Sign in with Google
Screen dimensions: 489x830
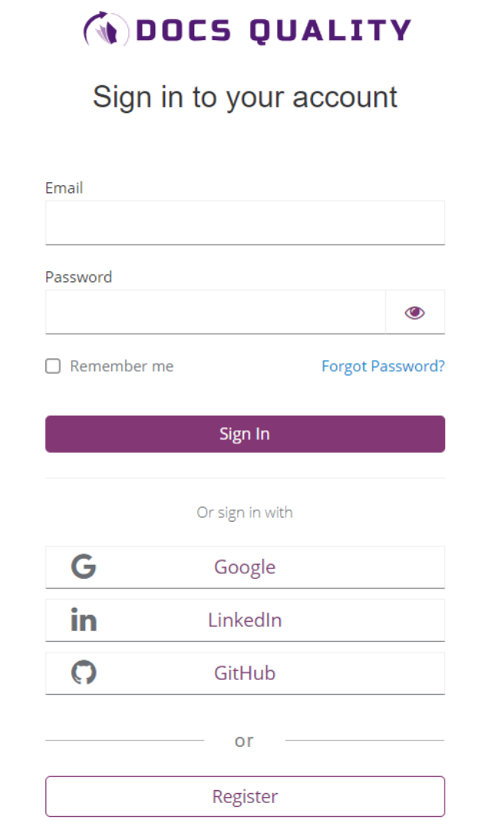point(244,566)
